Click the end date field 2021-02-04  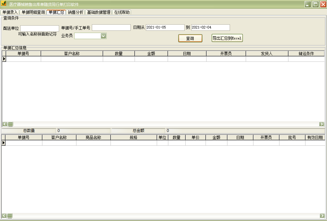(x=210, y=28)
